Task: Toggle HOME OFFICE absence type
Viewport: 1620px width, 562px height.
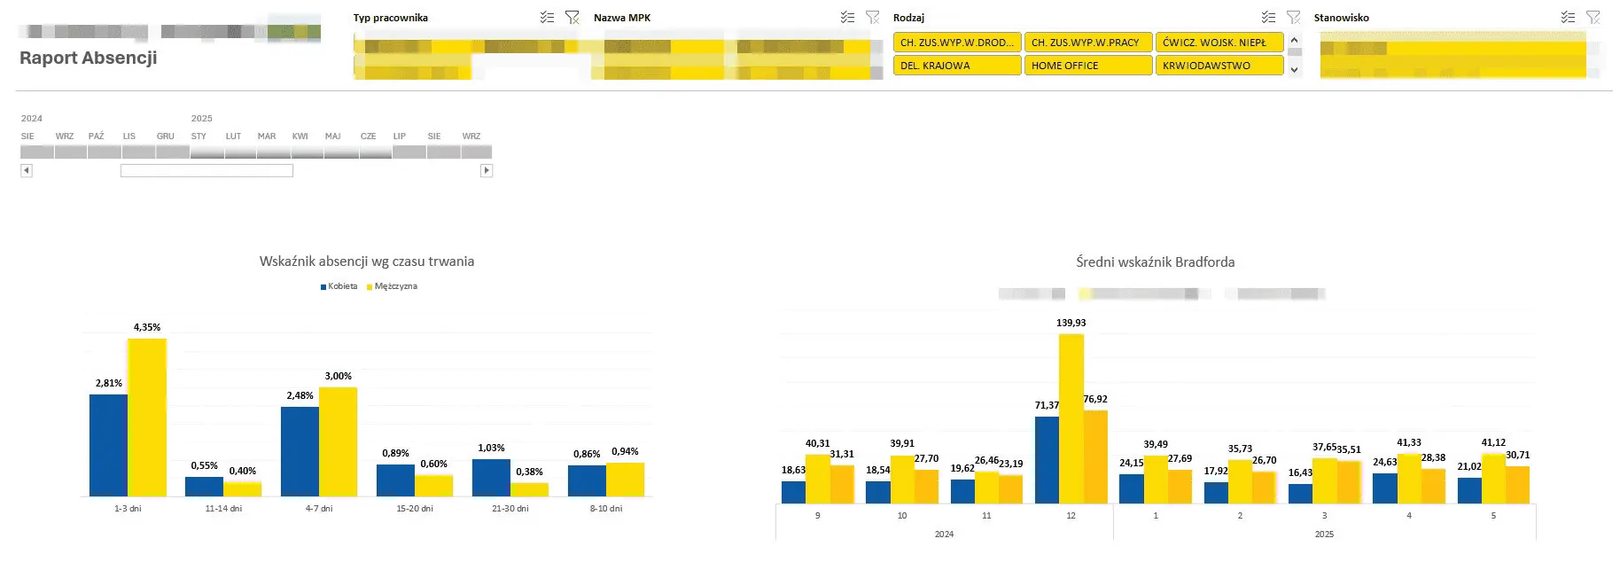Action: [x=1088, y=66]
